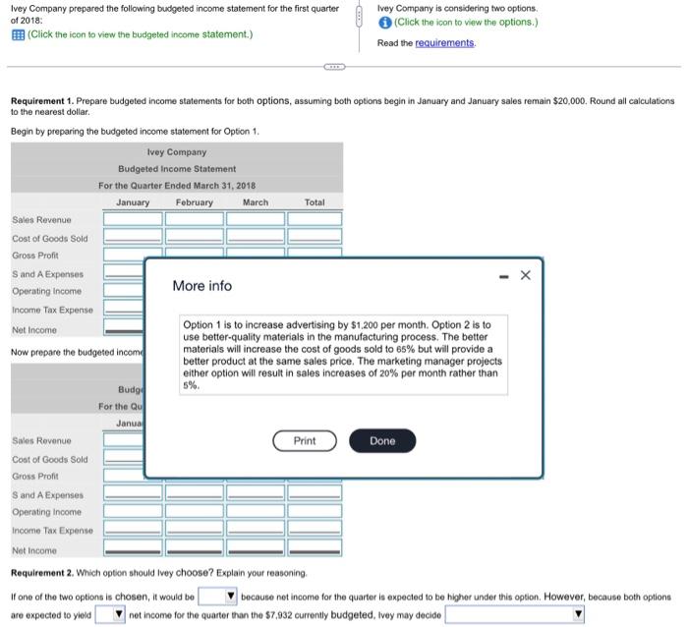
Task: Select Option 1 January Net Income field
Action: [124, 327]
